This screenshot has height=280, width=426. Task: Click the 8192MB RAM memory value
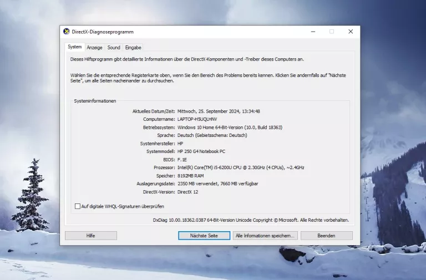190,176
